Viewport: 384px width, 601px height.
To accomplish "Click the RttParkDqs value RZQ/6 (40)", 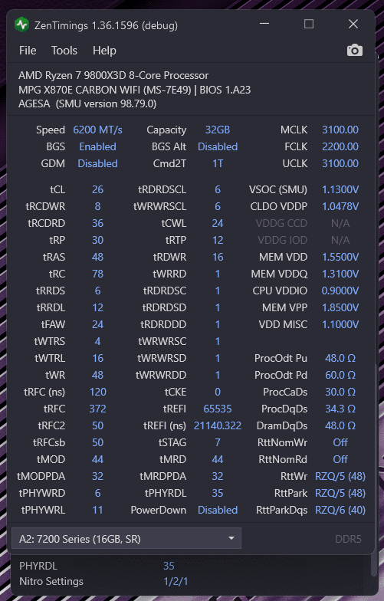I will [340, 511].
